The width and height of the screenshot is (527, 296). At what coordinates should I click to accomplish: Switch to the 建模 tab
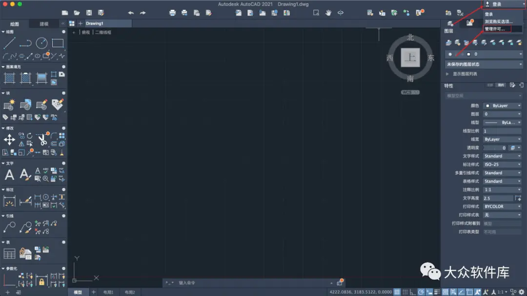(44, 24)
